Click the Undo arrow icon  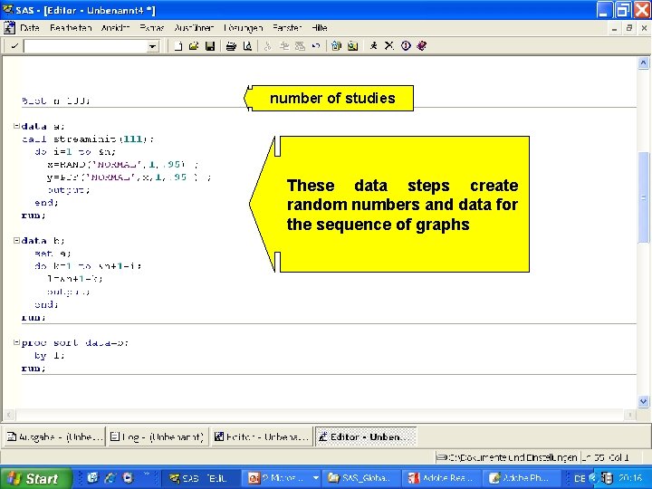pyautogui.click(x=316, y=46)
